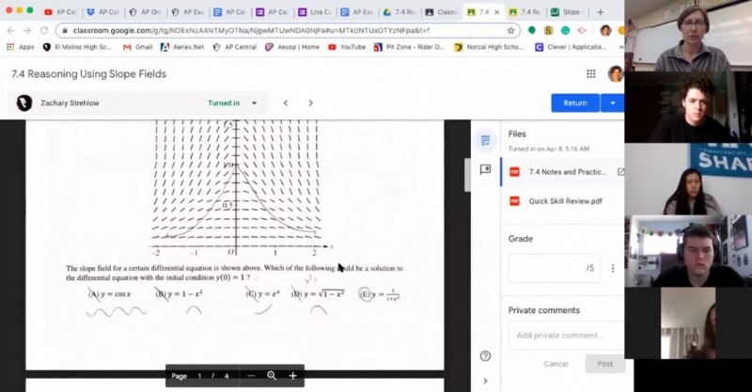Open the Quick Skill Review.pdf file

[x=564, y=201]
